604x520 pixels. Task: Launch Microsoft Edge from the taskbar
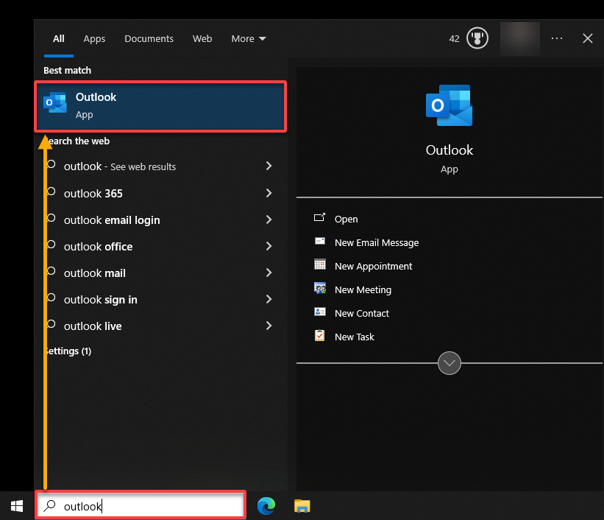point(266,506)
